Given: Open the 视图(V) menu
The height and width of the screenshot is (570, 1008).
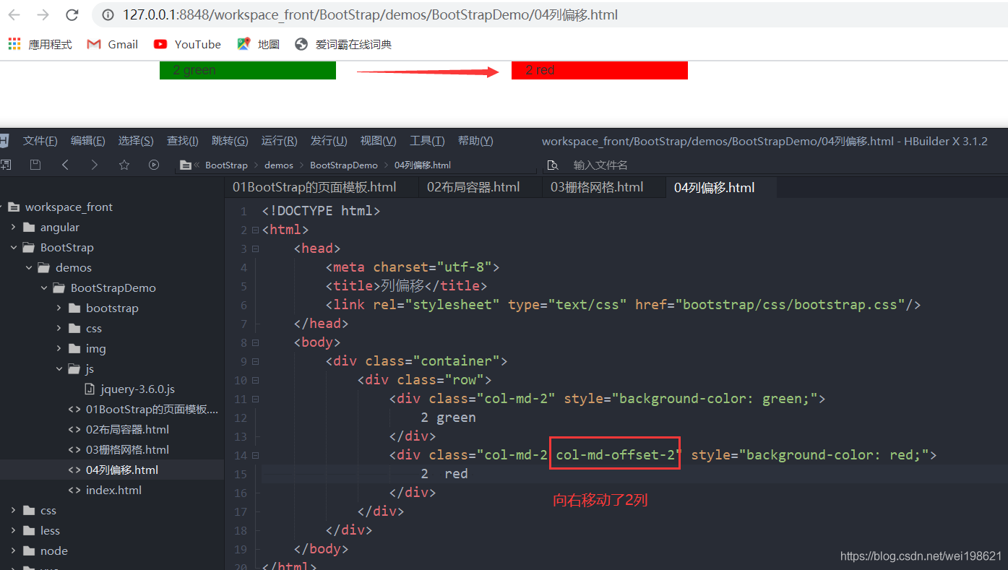Looking at the screenshot, I should click(x=378, y=141).
